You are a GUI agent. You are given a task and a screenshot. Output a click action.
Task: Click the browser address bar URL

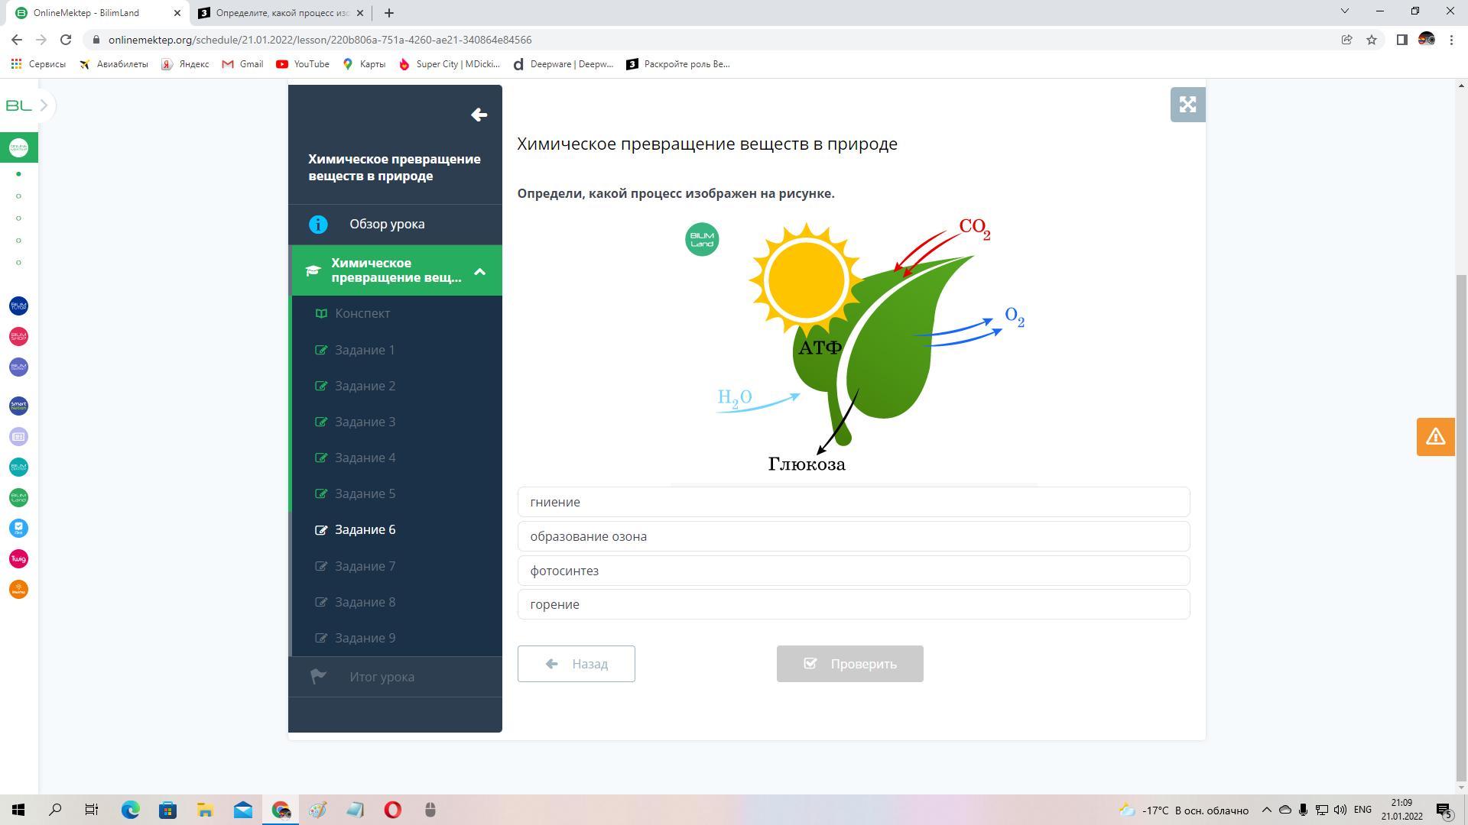point(320,40)
